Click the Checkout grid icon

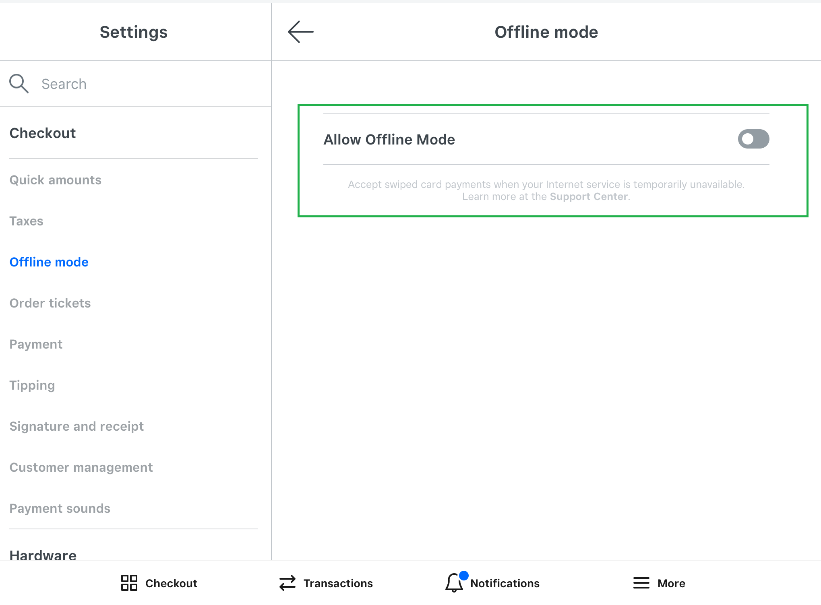pyautogui.click(x=129, y=583)
